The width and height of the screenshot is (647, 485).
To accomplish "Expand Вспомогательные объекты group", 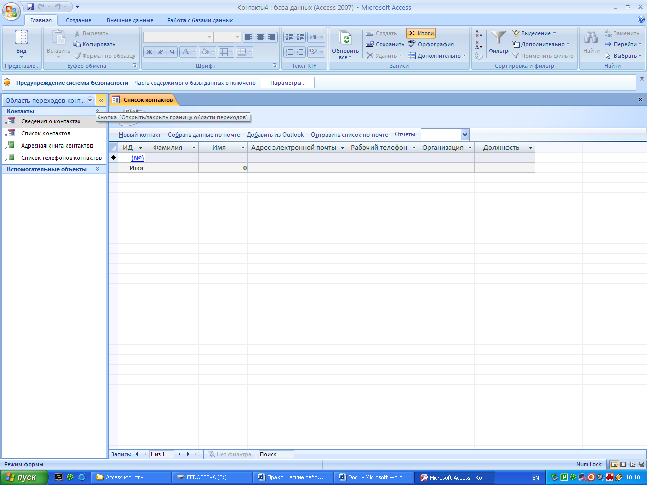I will click(97, 169).
